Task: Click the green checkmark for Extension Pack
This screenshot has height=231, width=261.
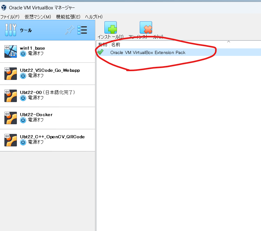Action: click(100, 52)
